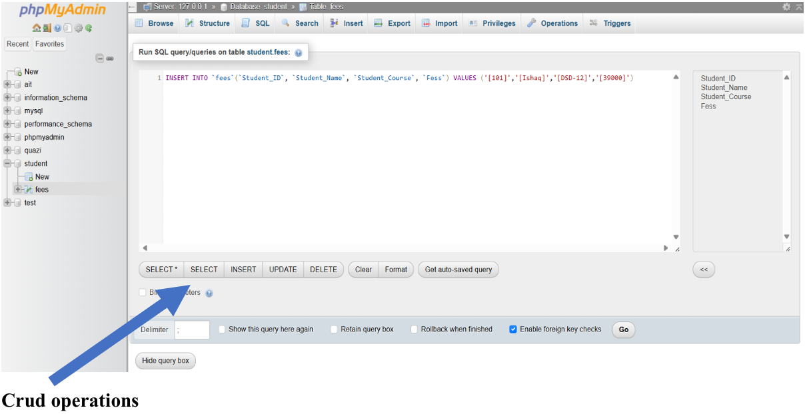Expand the quazi database node
Viewport: 805px width, 414px height.
point(7,150)
